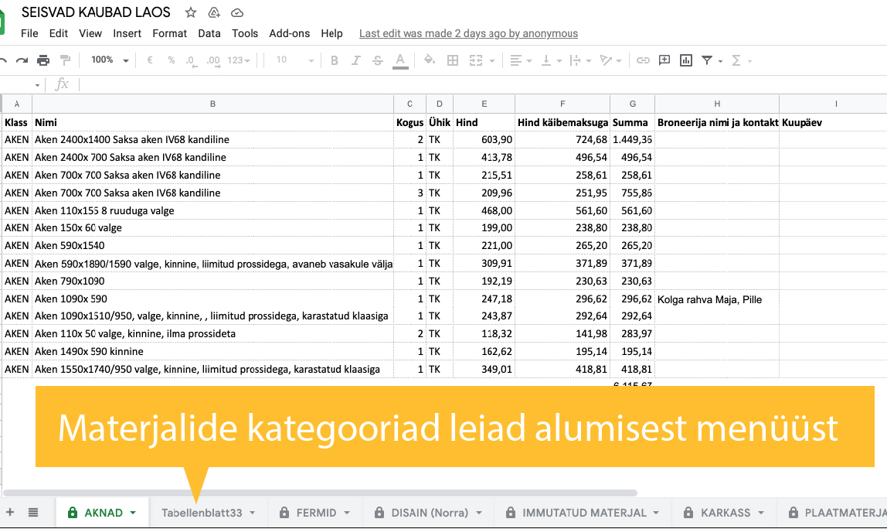Switch to the FERMID sheet tab
Screen dimensions: 887x529
pos(316,513)
